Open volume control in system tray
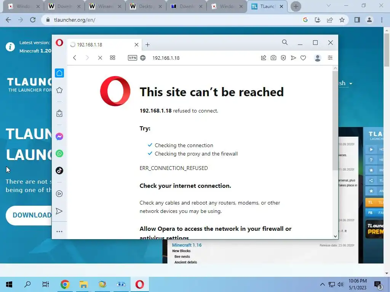The image size is (390, 292). 340,284
